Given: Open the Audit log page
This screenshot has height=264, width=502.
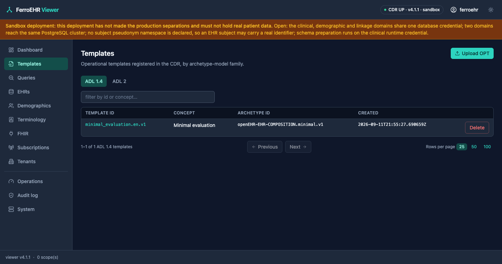Looking at the screenshot, I should (36, 195).
